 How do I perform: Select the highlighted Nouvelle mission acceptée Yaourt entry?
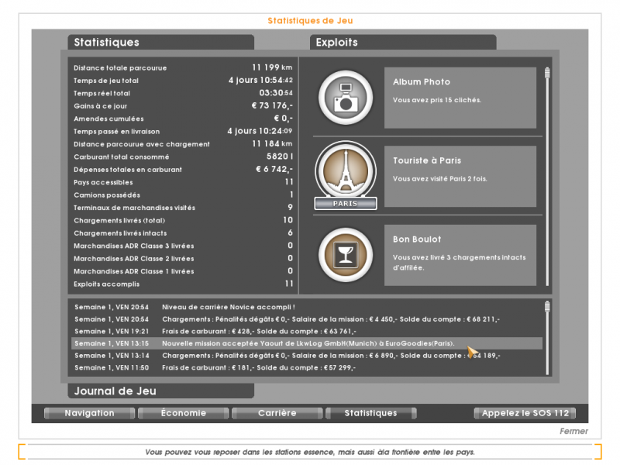pyautogui.click(x=306, y=343)
